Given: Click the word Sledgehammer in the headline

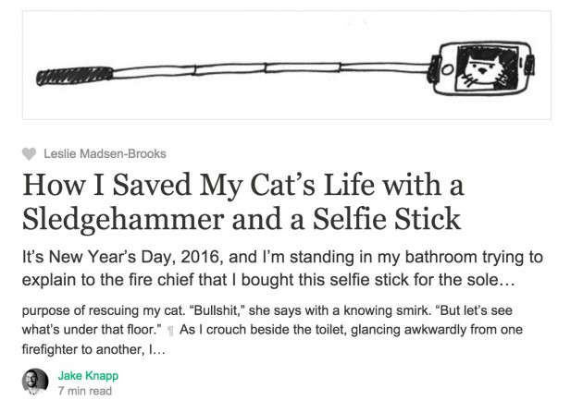Looking at the screenshot, I should pos(123,219).
